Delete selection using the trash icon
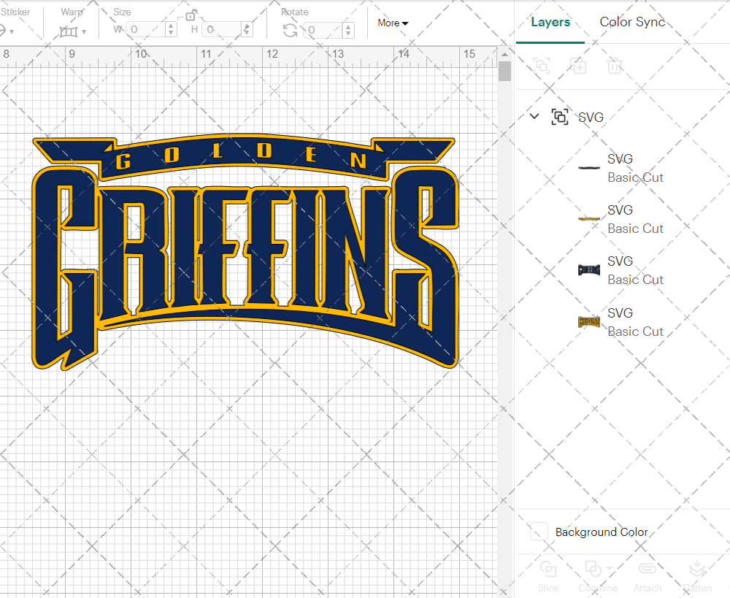 click(615, 66)
